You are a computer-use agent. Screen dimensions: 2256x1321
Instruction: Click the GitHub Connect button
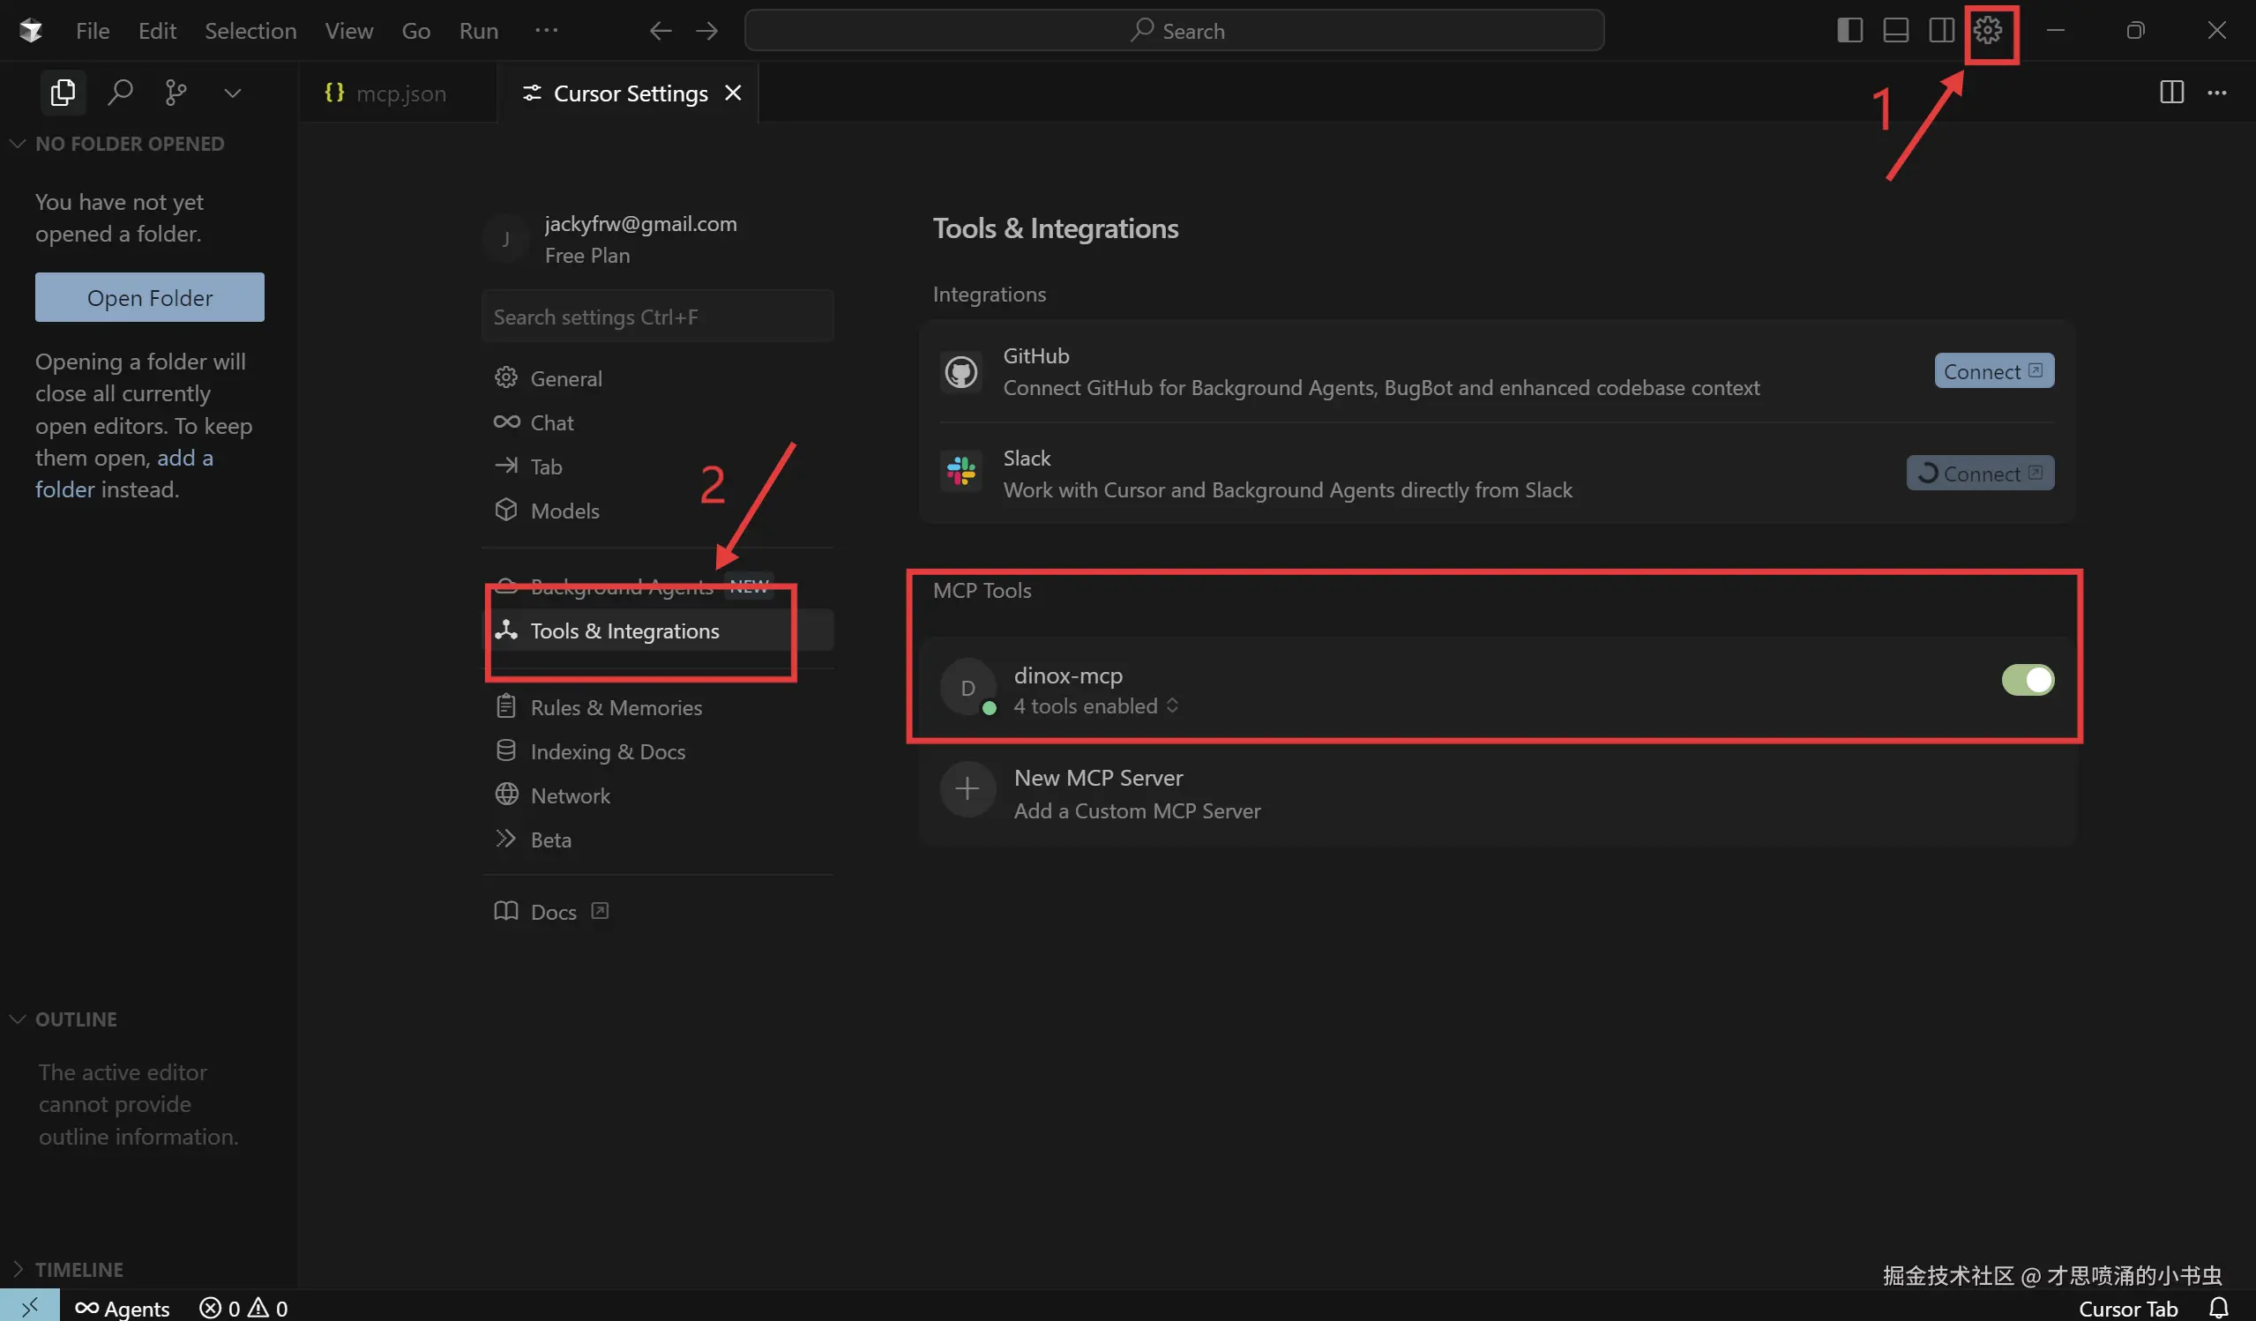(x=1993, y=371)
